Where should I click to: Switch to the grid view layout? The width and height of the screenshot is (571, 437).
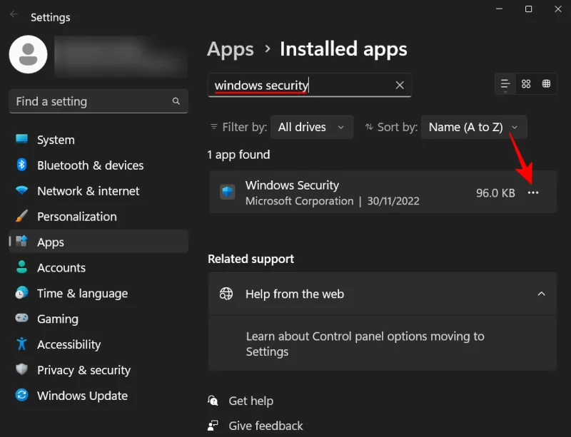526,84
